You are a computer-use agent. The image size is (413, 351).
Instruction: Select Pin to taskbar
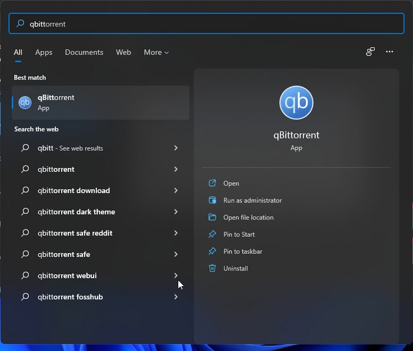pos(243,252)
